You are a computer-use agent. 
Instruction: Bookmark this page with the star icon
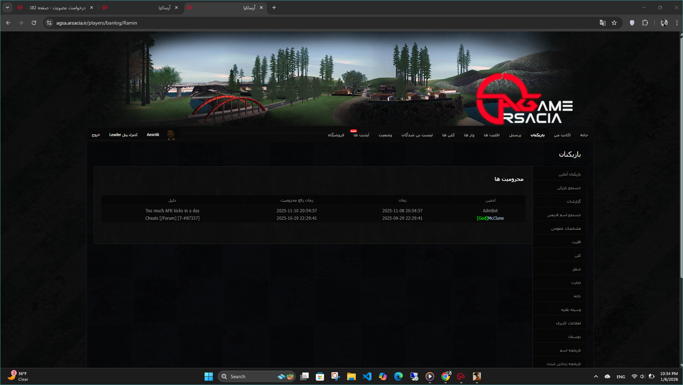click(614, 22)
